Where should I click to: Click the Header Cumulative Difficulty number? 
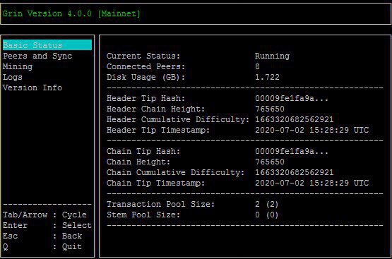click(295, 119)
